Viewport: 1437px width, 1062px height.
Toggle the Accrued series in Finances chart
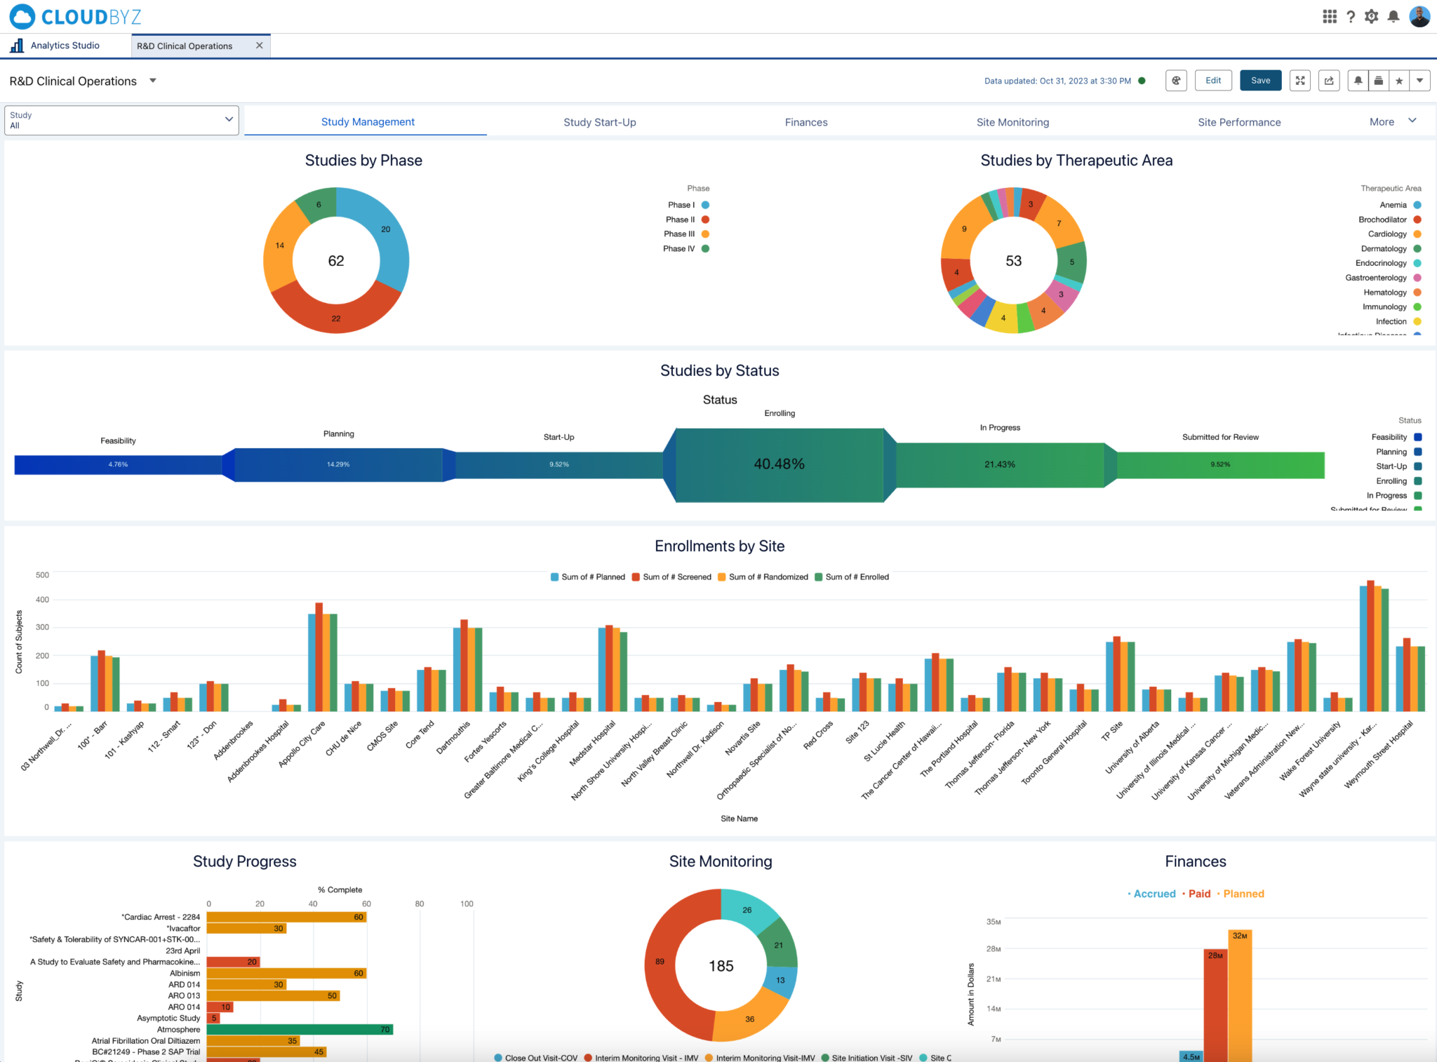pyautogui.click(x=1154, y=894)
